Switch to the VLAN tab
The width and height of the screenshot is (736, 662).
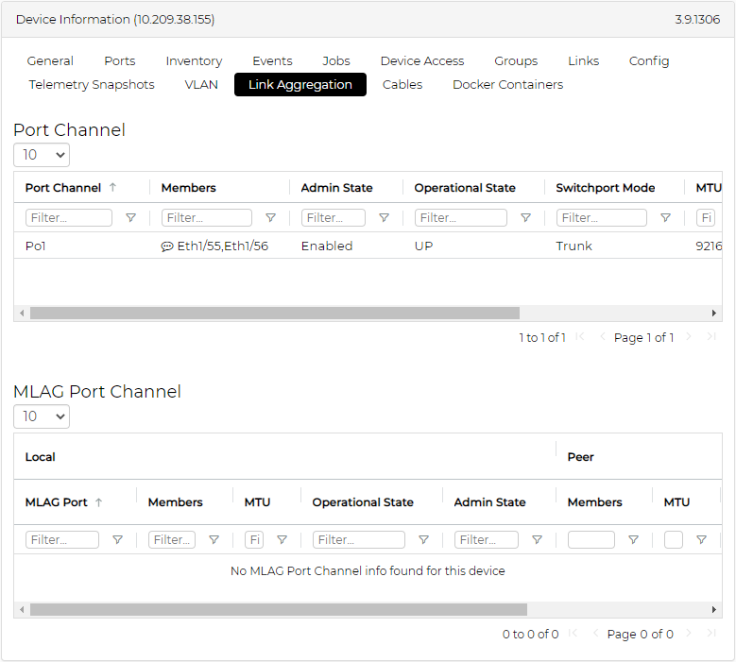[201, 85]
